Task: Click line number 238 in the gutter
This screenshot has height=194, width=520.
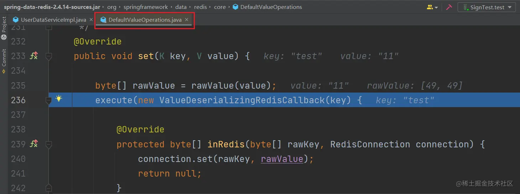Action: pyautogui.click(x=18, y=129)
